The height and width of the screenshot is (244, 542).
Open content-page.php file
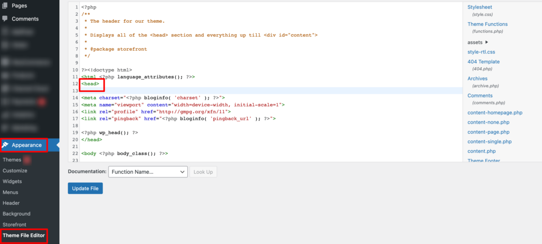tap(489, 132)
